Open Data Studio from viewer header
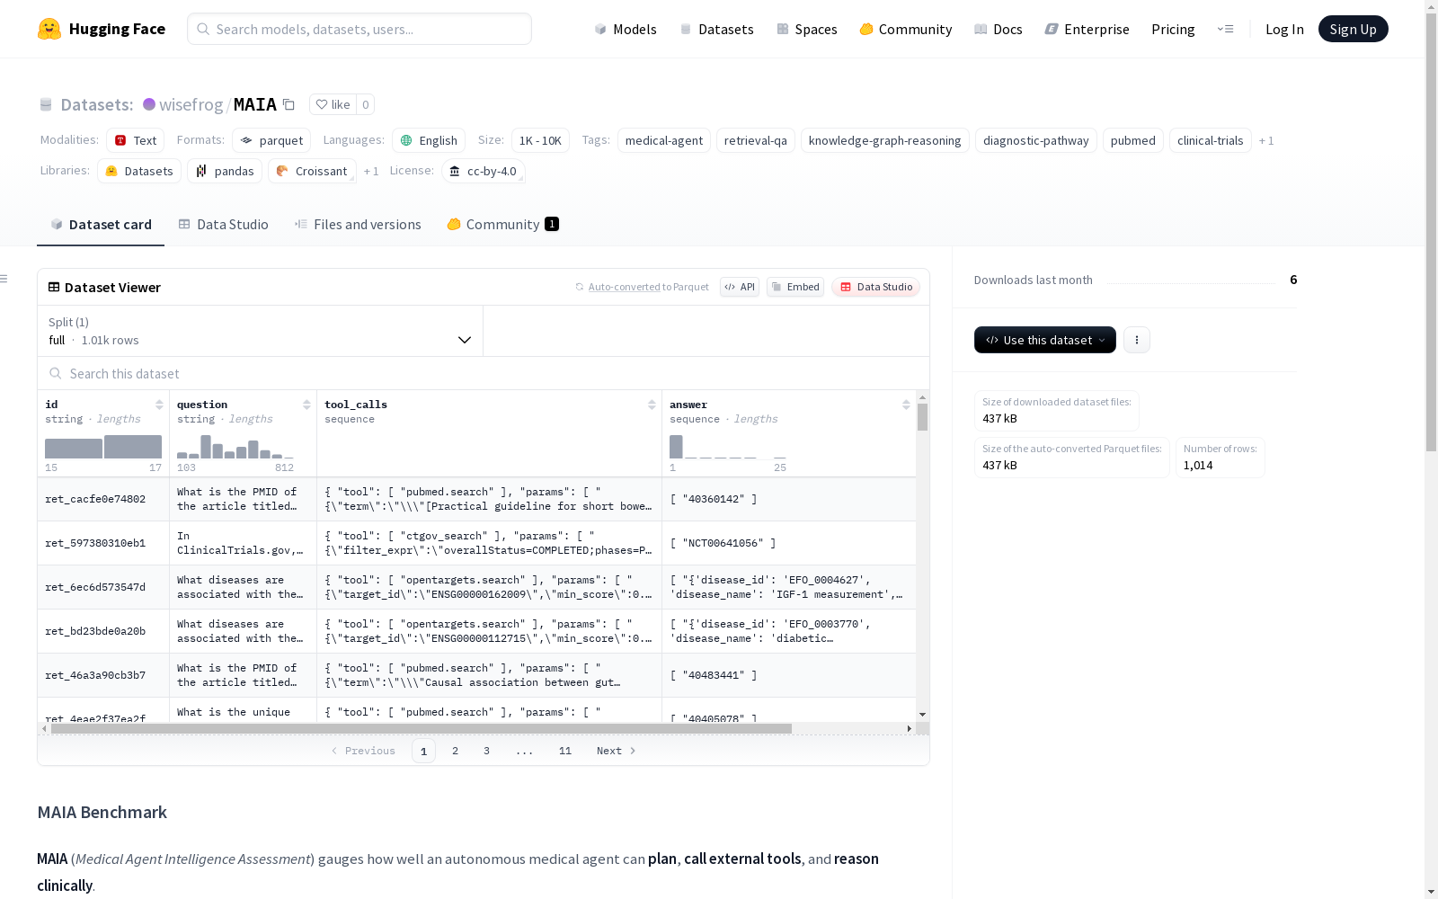1438x899 pixels. pos(876,287)
